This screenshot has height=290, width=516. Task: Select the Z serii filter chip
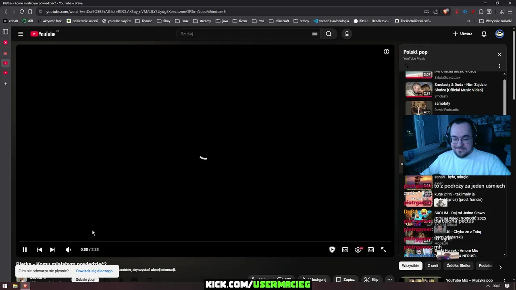point(433,266)
